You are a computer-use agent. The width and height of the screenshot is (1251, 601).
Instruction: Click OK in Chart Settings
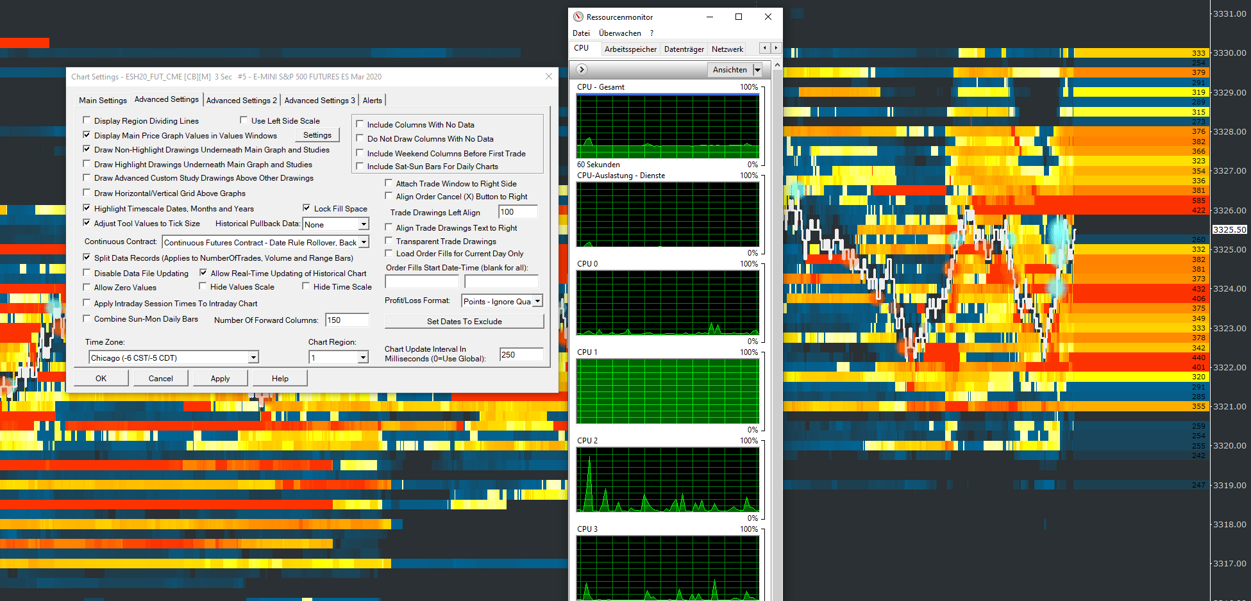[101, 378]
